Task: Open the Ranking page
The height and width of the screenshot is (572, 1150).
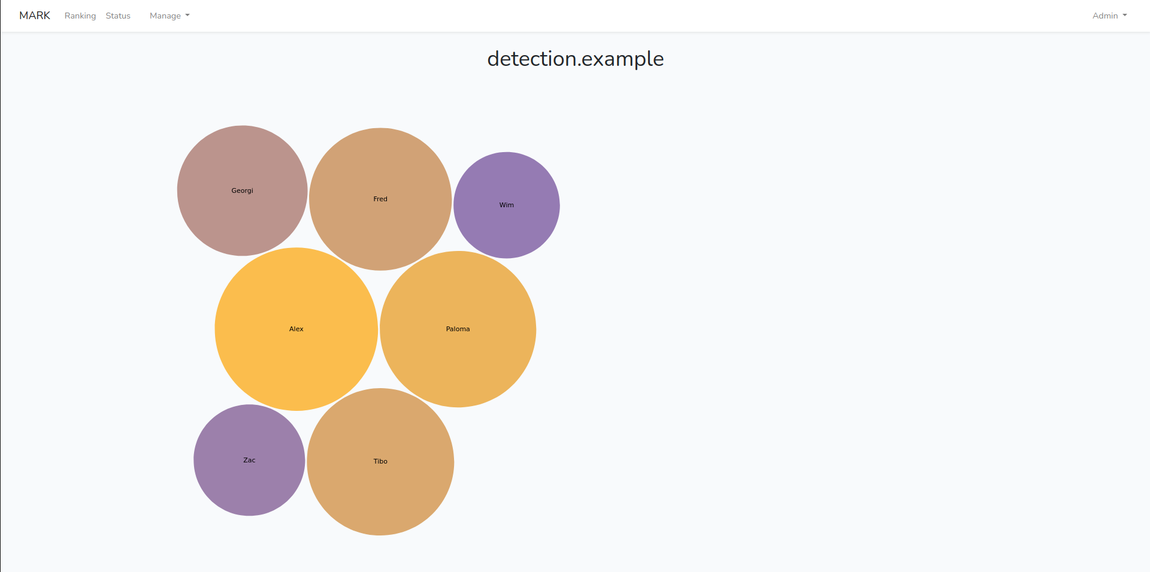Action: 80,16
